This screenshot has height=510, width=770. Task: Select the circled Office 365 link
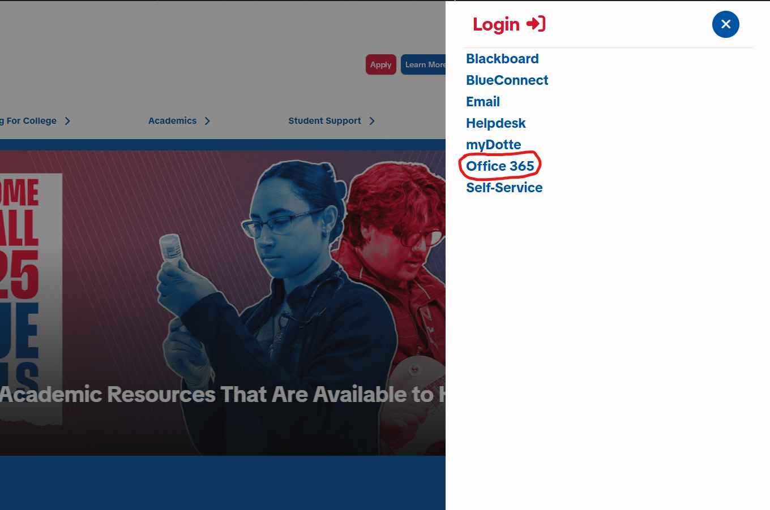pos(500,166)
